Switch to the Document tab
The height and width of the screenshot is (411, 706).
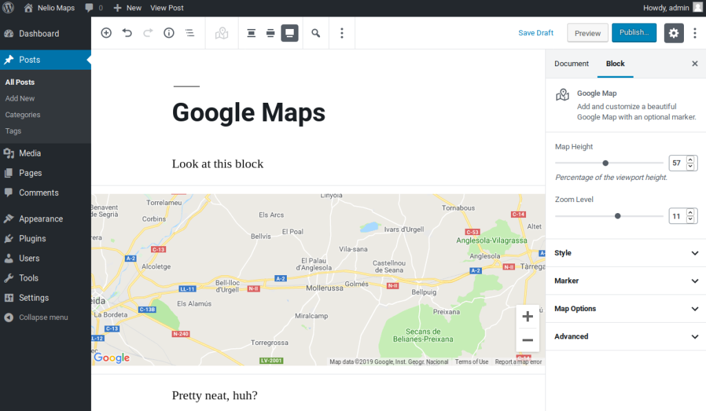pyautogui.click(x=572, y=63)
